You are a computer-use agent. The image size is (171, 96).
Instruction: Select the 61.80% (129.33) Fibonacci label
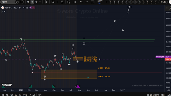(104, 68)
